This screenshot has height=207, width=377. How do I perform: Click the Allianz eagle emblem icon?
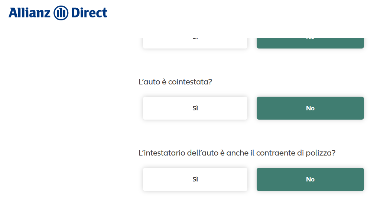point(61,13)
